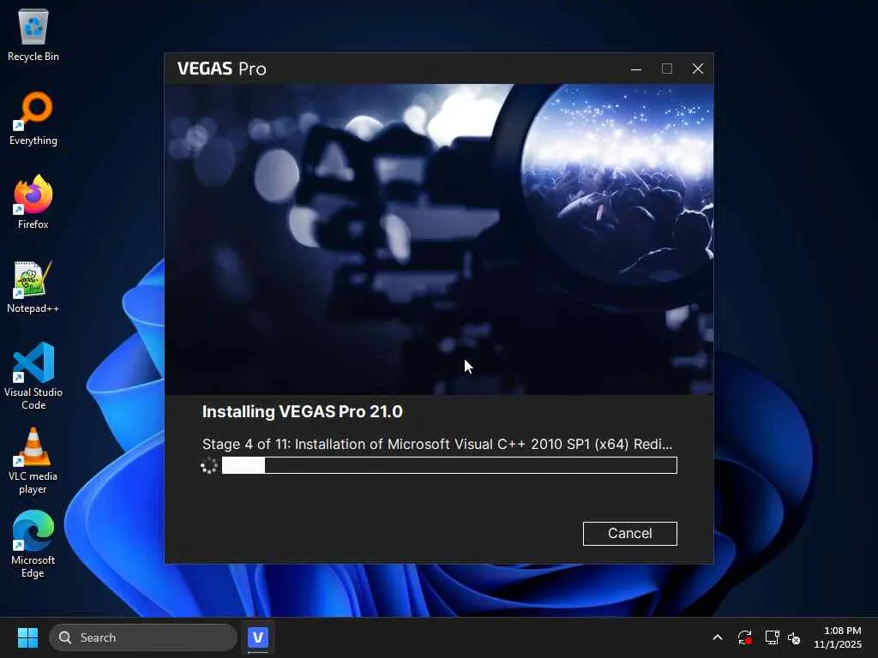Image resolution: width=878 pixels, height=658 pixels.
Task: Select the Notepad++ desktop shortcut
Action: (33, 286)
